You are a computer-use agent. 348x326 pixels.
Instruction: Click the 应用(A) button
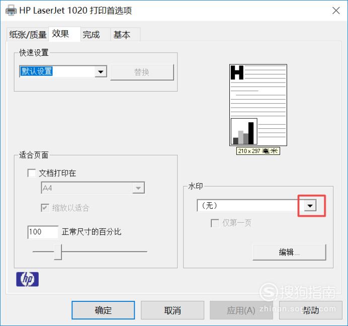coord(241,310)
